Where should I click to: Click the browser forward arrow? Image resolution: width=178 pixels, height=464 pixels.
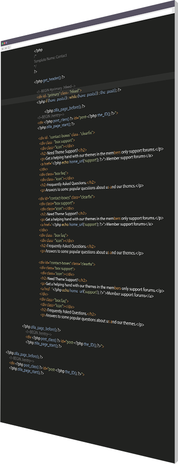tap(5, 47)
